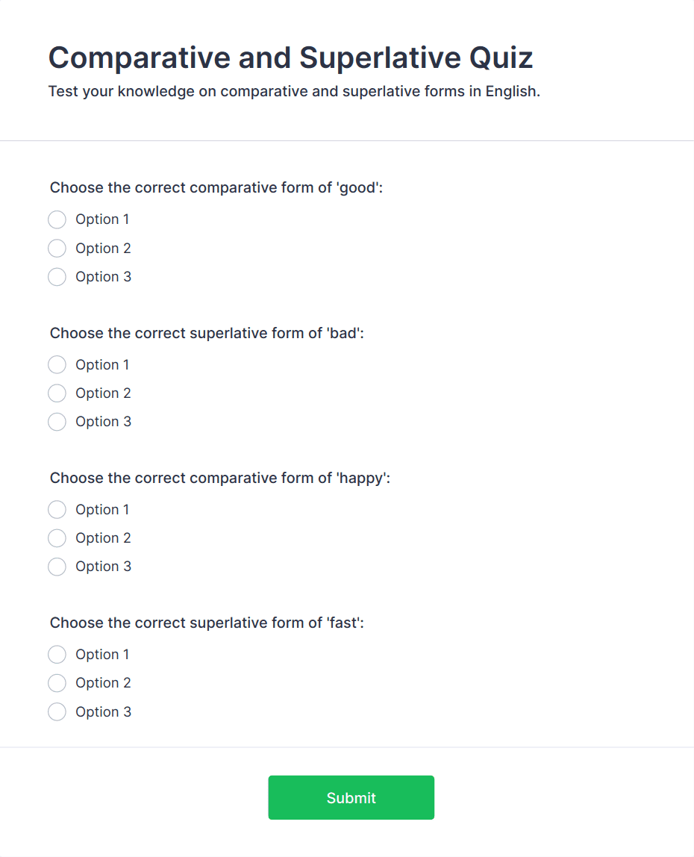Pick Option 2 for comparative of 'happy'
Screen dimensions: 694x857
pyautogui.click(x=57, y=538)
